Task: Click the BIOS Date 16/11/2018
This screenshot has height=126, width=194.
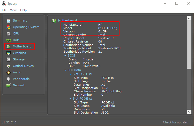Action: pyautogui.click(x=92, y=66)
